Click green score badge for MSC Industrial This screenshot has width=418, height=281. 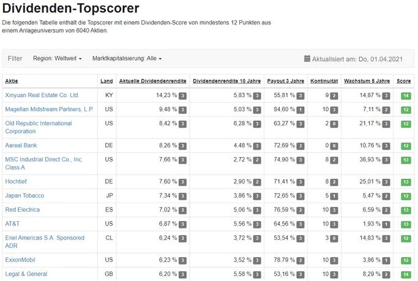(x=406, y=160)
